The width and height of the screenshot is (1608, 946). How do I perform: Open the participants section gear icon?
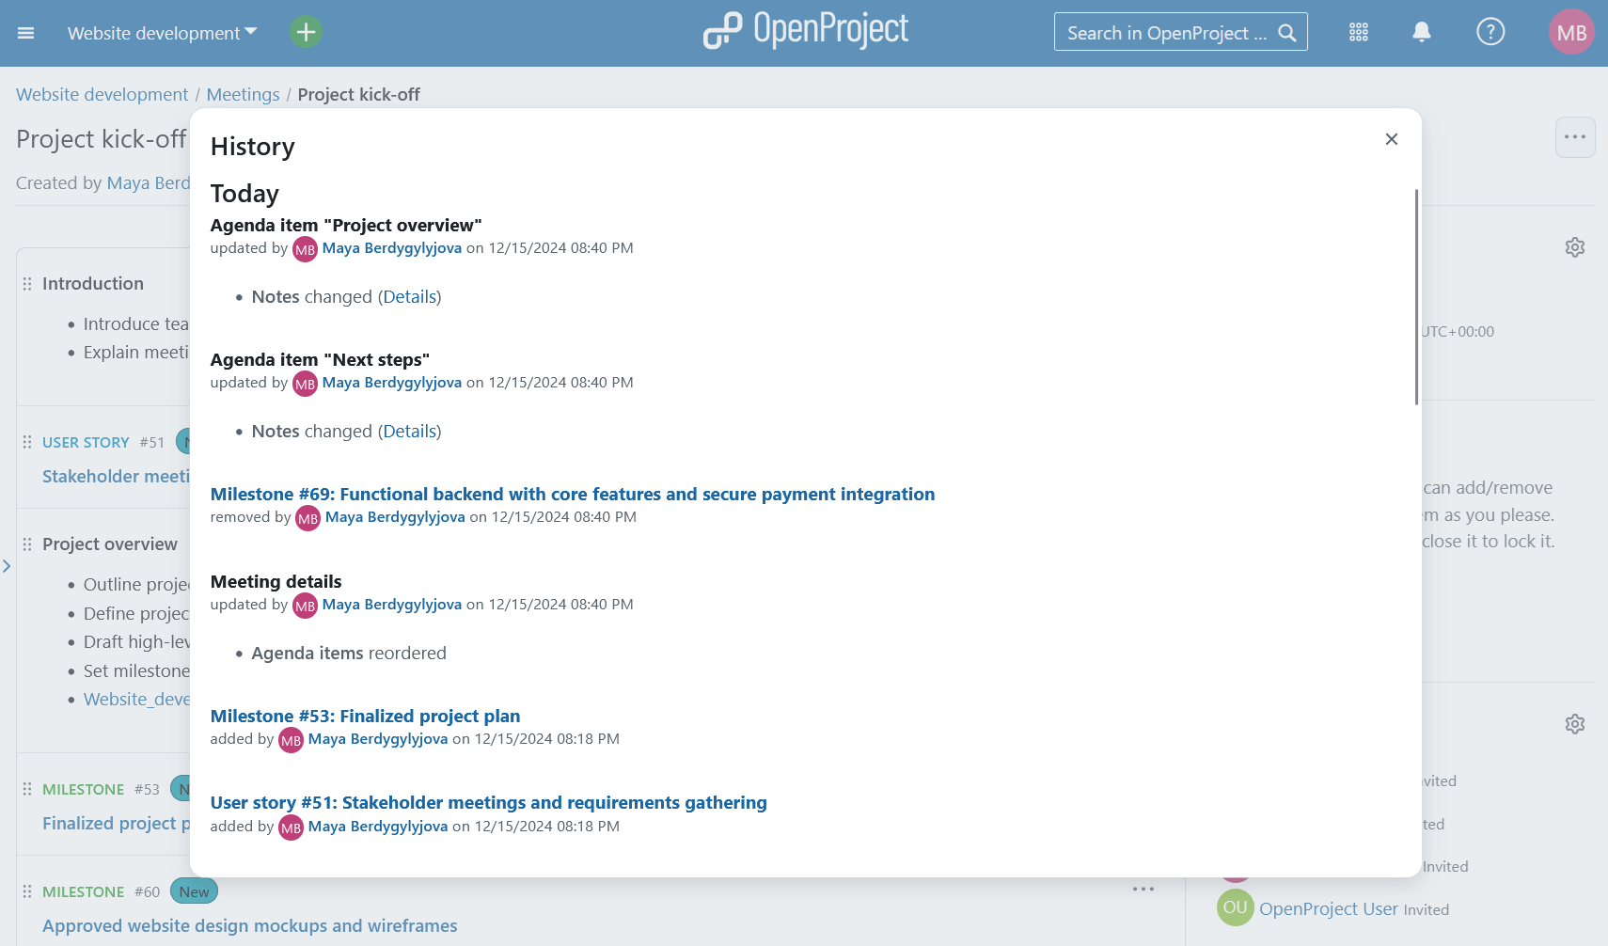pyautogui.click(x=1575, y=723)
